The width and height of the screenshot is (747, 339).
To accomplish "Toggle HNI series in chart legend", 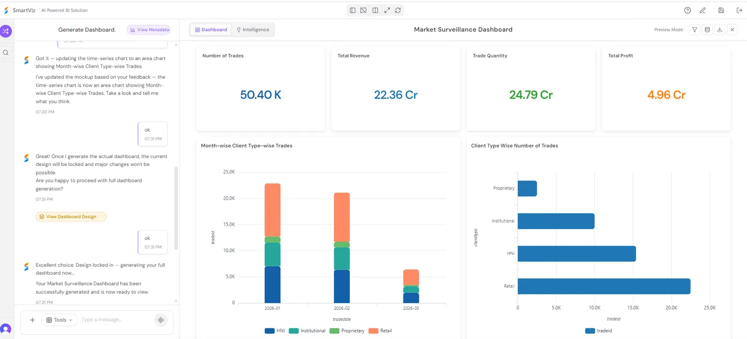I will pos(275,330).
